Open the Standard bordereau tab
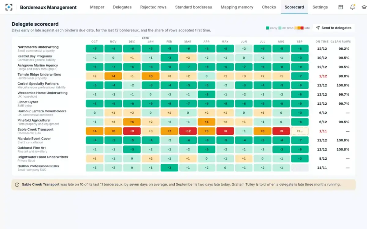367x229 pixels. pos(194,7)
